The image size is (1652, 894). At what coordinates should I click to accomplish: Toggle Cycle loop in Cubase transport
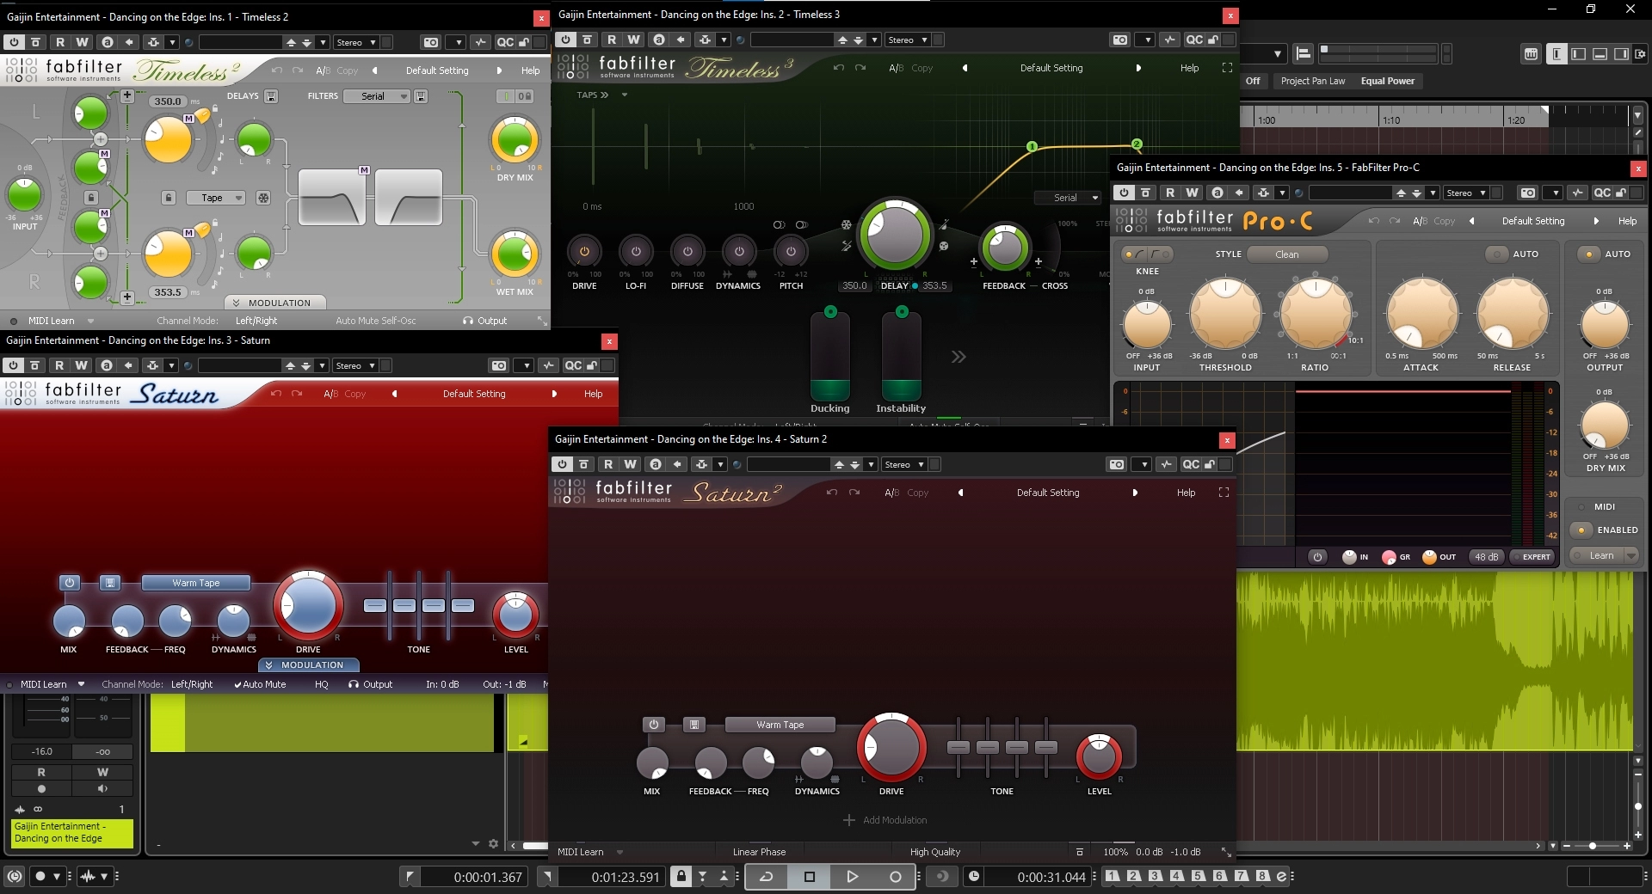point(766,877)
